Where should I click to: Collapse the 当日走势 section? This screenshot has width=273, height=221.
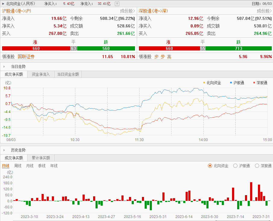[x=4, y=66]
